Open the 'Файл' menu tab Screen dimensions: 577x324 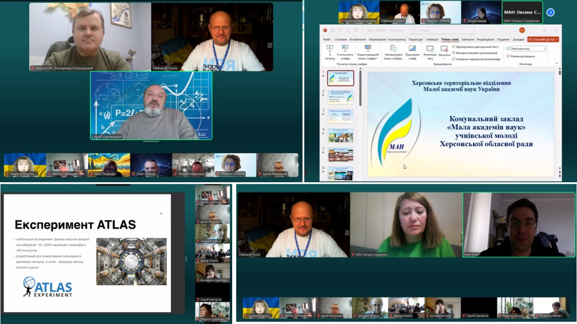pyautogui.click(x=327, y=39)
